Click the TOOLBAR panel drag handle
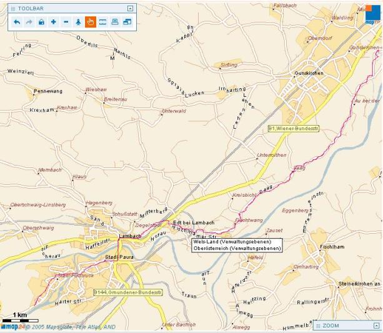Viewport: 383px width, 333px height. coord(12,9)
